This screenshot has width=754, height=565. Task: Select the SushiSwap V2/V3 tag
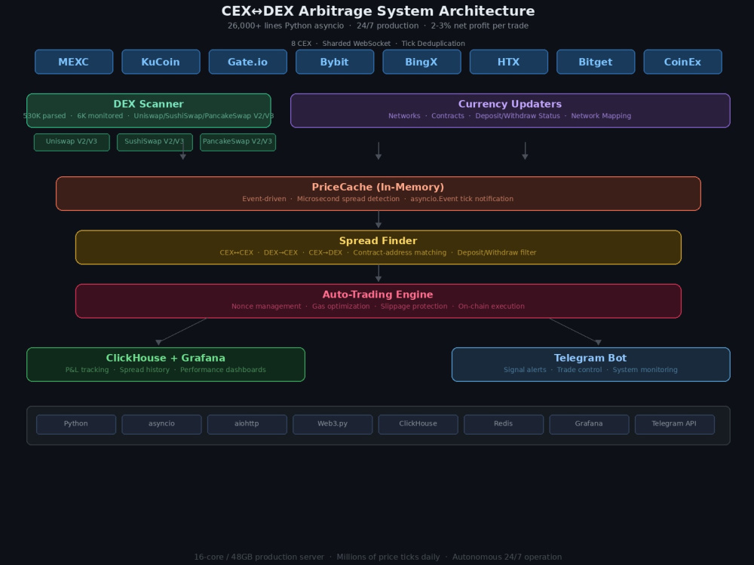coord(155,142)
